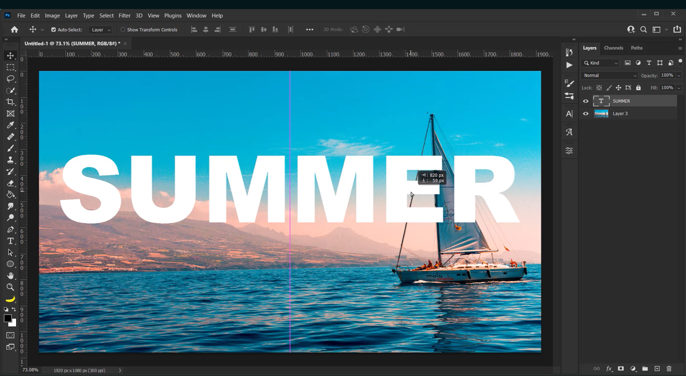Screen dimensions: 686x376
Task: Enable Show Transform Controls checkbox
Action: [123, 30]
